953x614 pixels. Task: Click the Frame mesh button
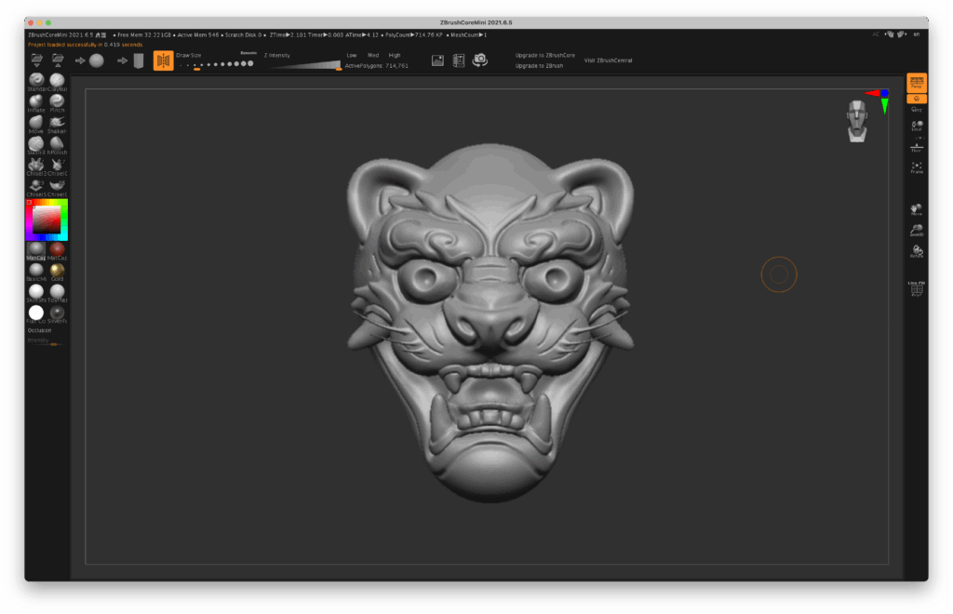917,167
